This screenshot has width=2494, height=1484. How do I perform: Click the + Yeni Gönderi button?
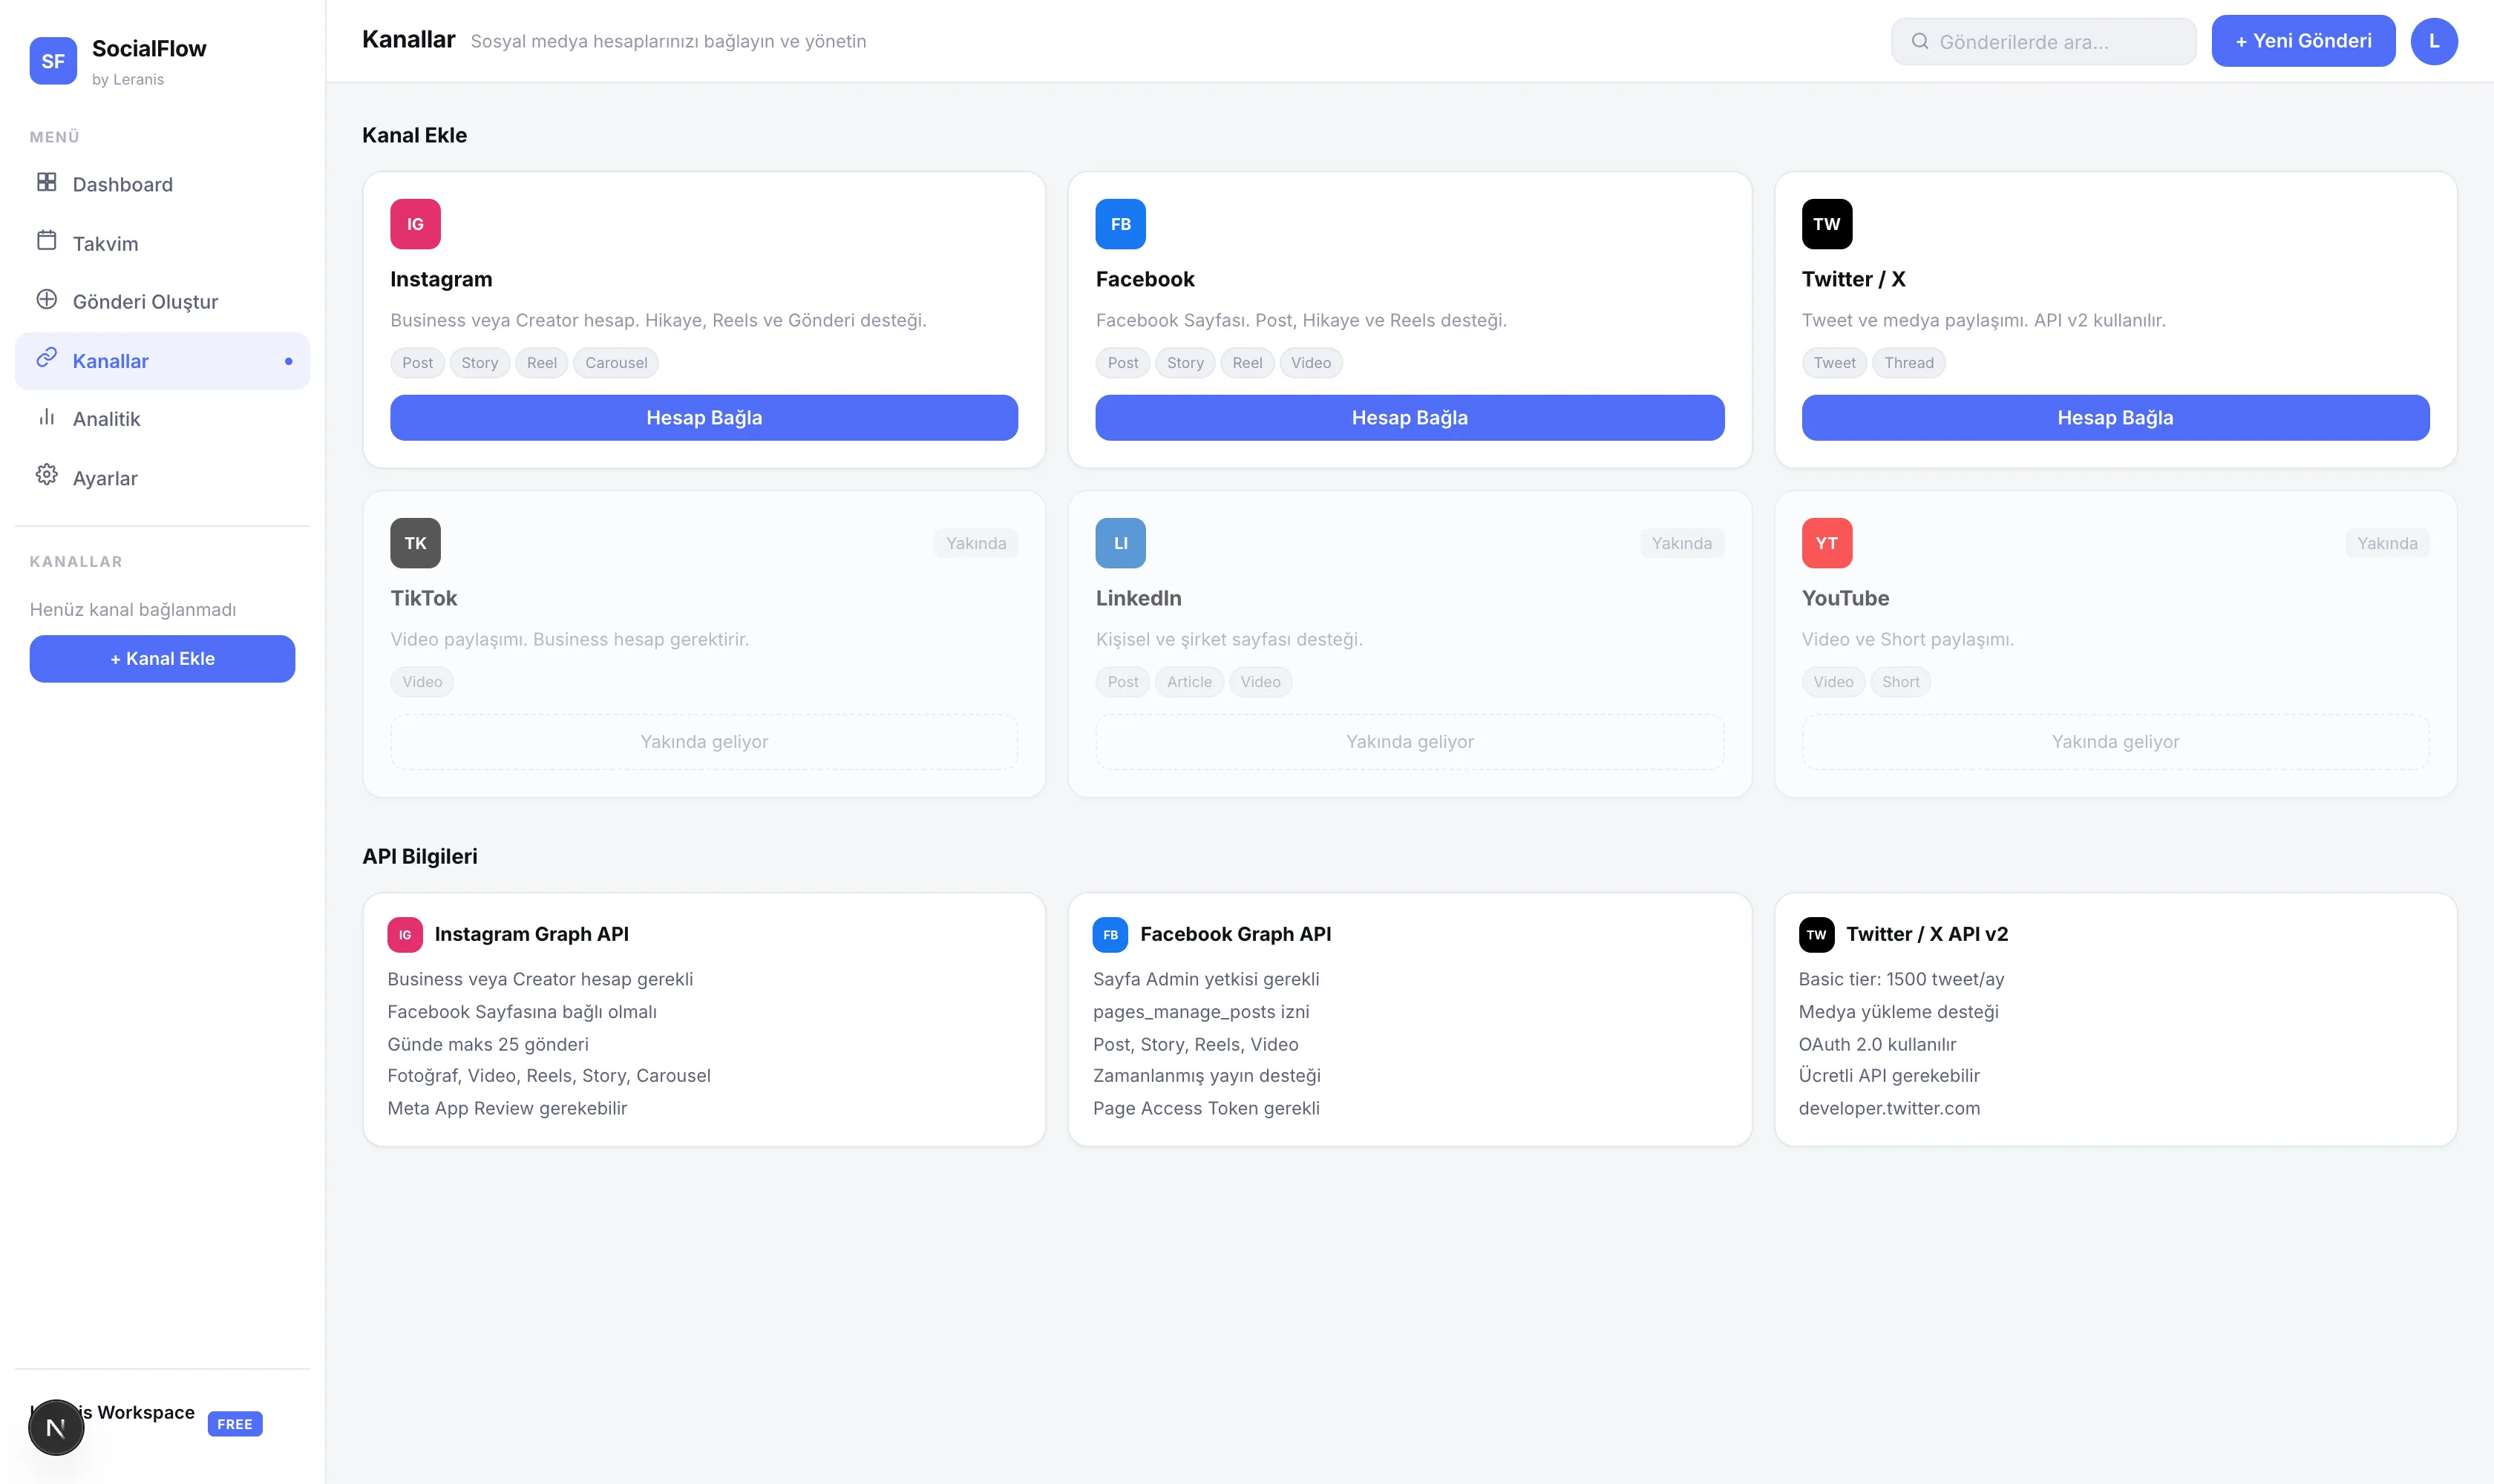[2303, 41]
